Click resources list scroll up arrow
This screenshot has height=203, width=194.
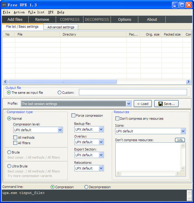(183, 146)
